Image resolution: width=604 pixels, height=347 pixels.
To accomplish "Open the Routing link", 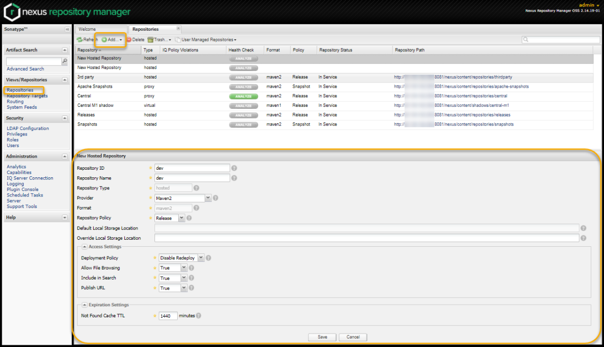I will (x=15, y=101).
